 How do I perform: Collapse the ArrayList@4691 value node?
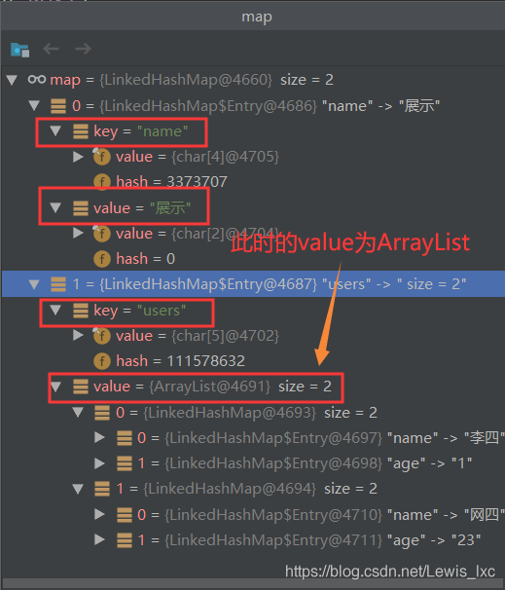tap(56, 387)
